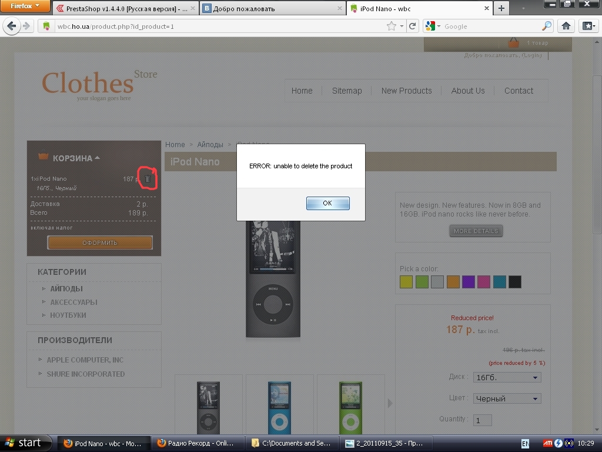
Task: Open Google search engine selector
Action: point(433,26)
